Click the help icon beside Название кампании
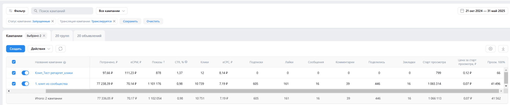This screenshot has width=510, height=105. [x=65, y=62]
